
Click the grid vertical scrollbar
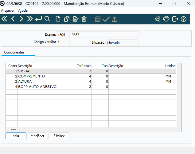pyautogui.click(x=179, y=89)
